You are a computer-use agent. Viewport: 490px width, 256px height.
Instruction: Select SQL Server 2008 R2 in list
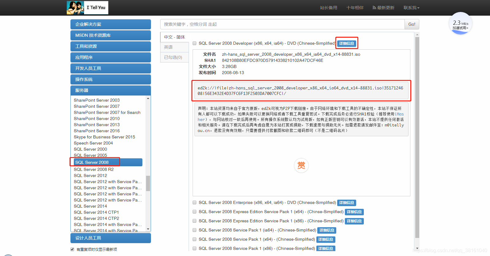coord(94,169)
